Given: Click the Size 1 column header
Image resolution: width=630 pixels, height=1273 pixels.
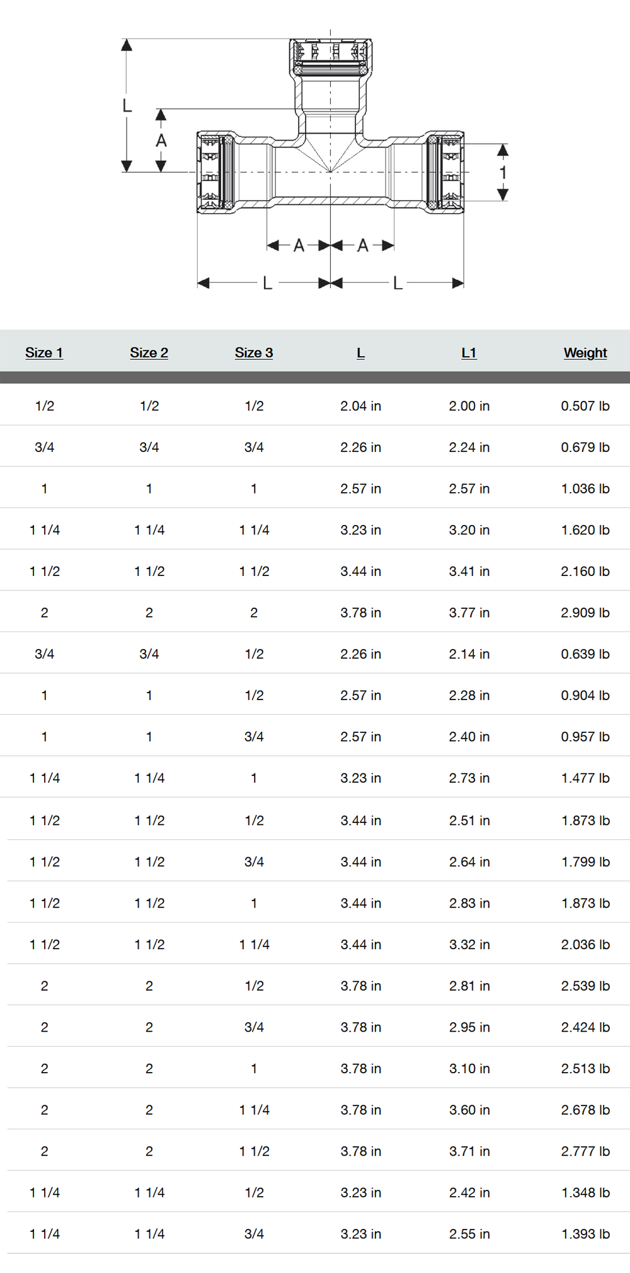Looking at the screenshot, I should point(44,353).
